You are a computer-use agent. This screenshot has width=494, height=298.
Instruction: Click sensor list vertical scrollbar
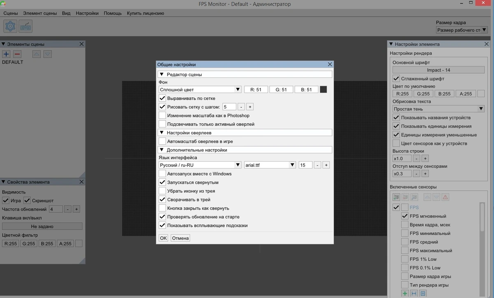482,249
